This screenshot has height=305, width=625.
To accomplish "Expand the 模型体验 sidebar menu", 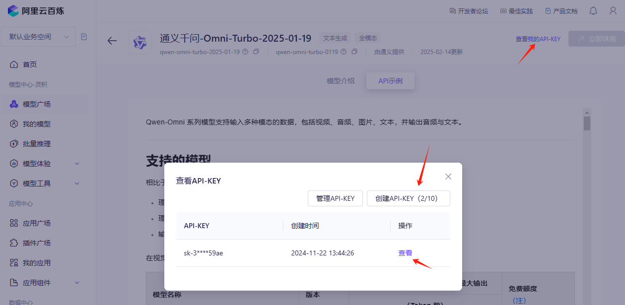I will 77,164.
